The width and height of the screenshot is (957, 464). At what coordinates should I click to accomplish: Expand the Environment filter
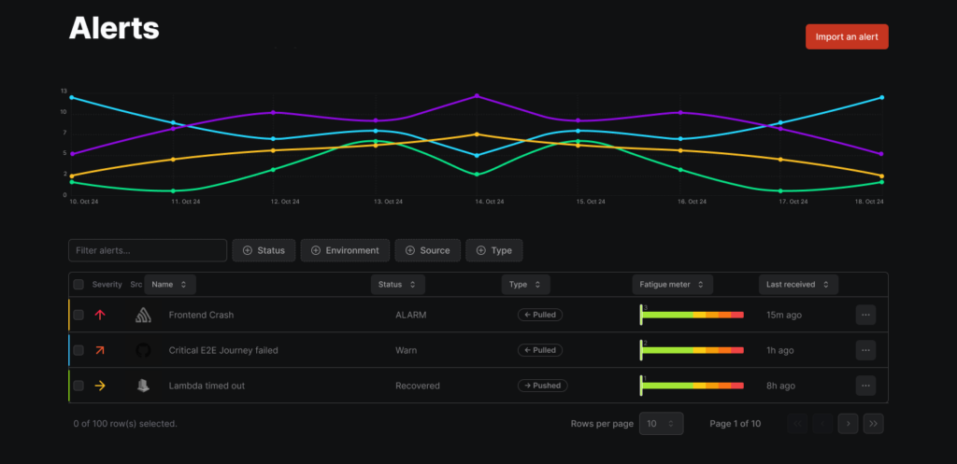point(345,250)
